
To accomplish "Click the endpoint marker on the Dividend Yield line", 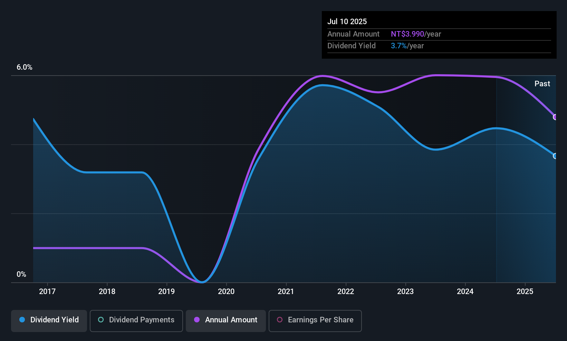I will (x=555, y=156).
